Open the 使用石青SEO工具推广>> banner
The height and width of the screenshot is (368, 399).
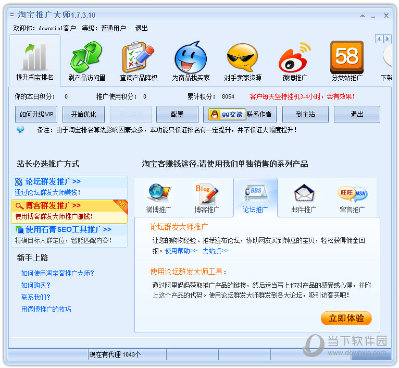69,235
